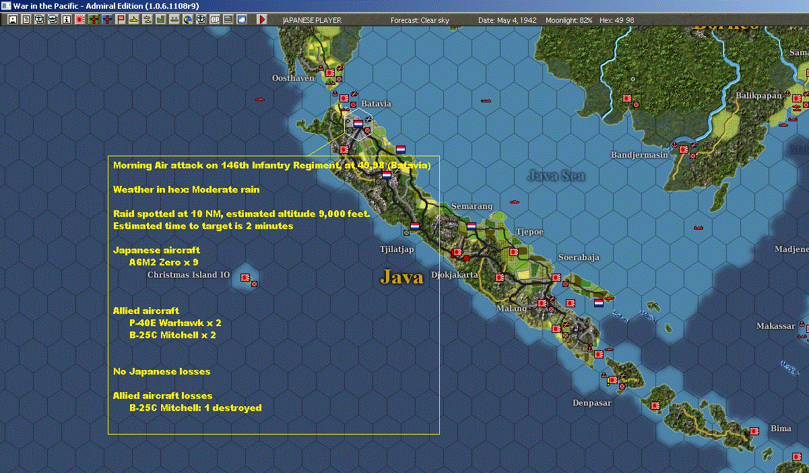Click the 'Date: May 4, 1942' status text
Screen dimensions: 809x473
point(507,20)
